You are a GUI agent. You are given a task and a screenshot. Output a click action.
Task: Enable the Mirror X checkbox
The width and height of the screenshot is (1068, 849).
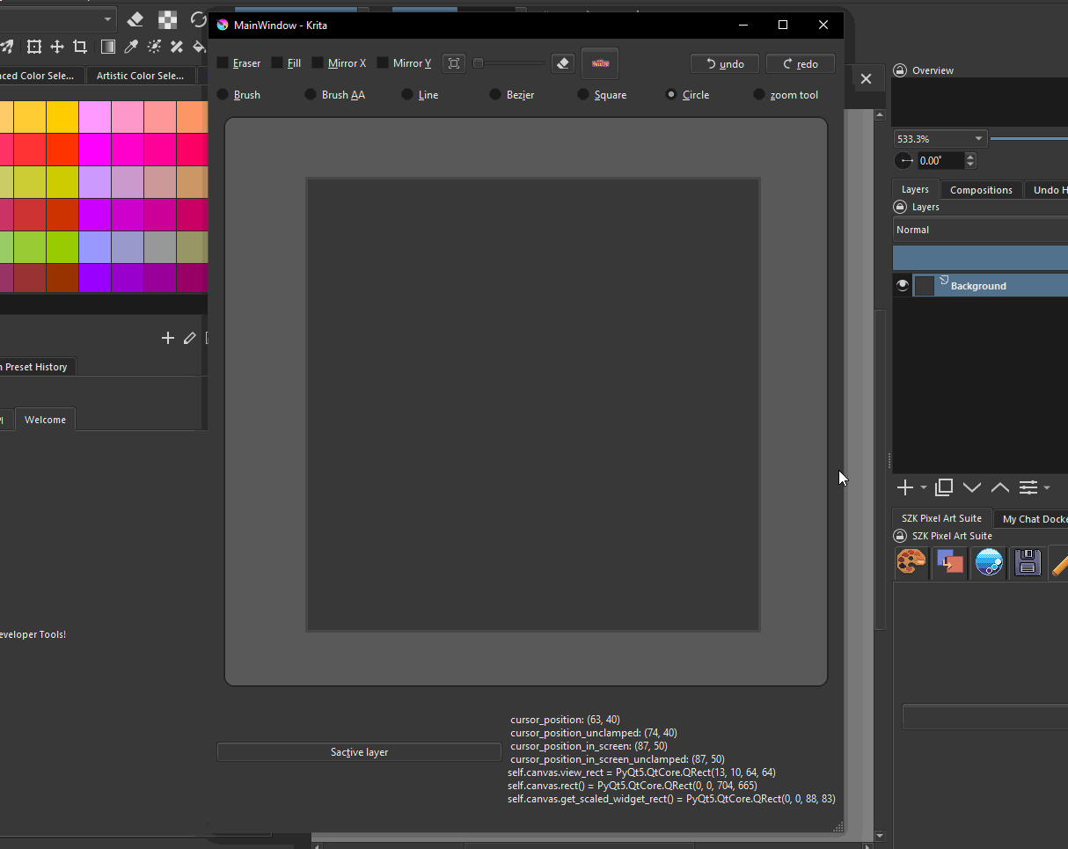coord(340,63)
